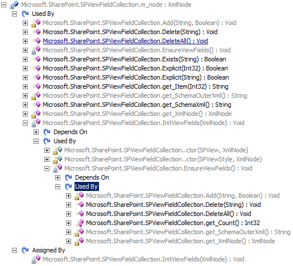Viewport: 293px width, 266px height.
Task: Click the method icon of first get_XmlNode()
Action: pos(36,114)
